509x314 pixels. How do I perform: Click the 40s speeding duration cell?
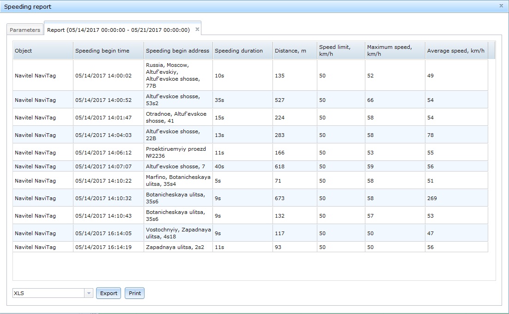(242, 166)
